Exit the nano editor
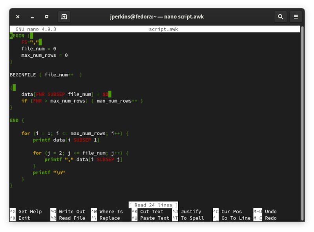The height and width of the screenshot is (232, 314). pos(24,218)
